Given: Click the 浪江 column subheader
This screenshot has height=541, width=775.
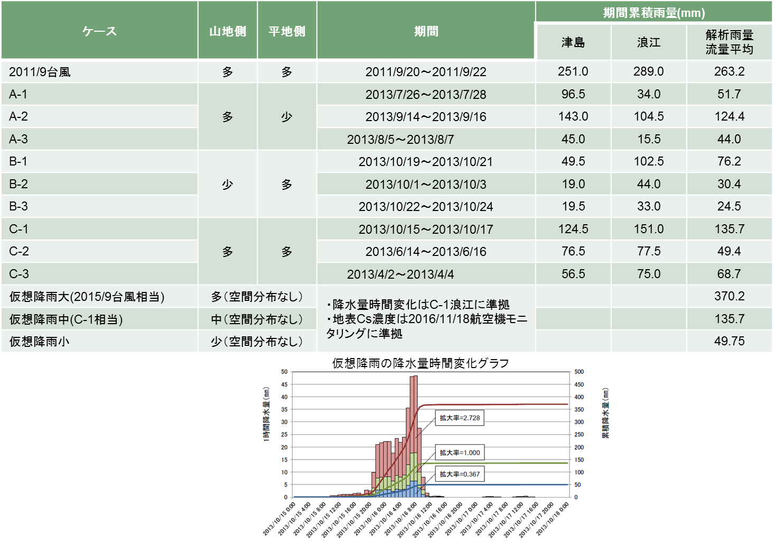Looking at the screenshot, I should [649, 42].
